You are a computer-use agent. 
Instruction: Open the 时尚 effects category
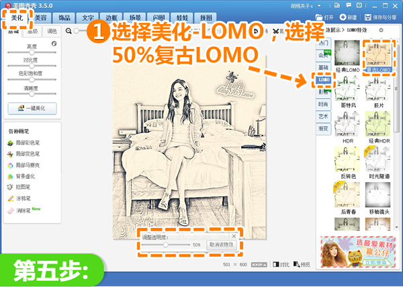coord(323,104)
